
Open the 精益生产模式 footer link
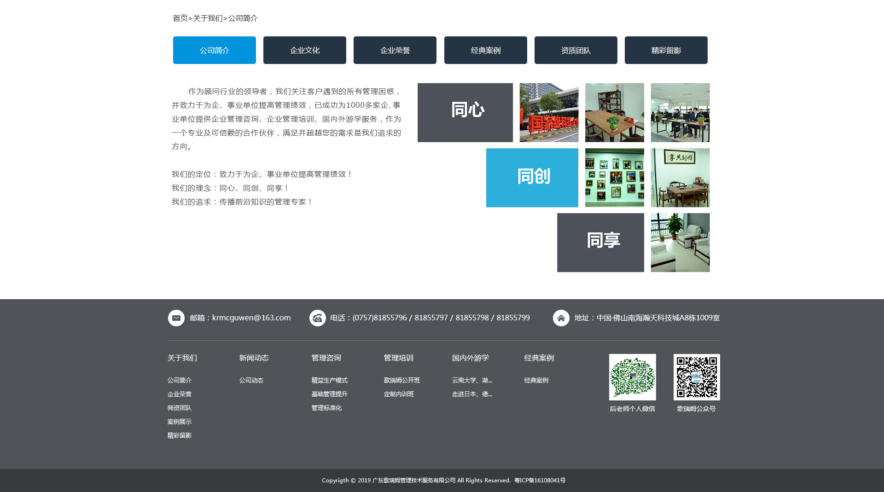pyautogui.click(x=329, y=380)
